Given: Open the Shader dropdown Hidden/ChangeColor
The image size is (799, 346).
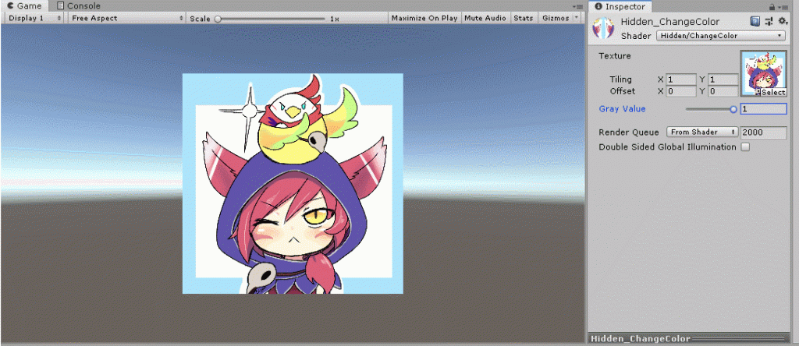Looking at the screenshot, I should click(720, 35).
